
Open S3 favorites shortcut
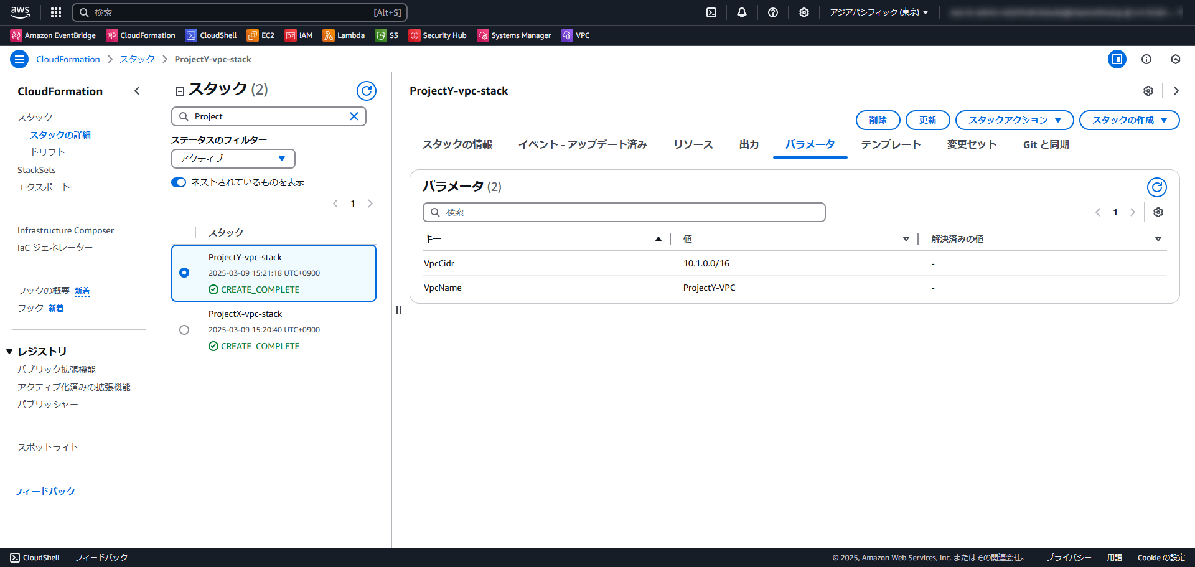pos(387,35)
